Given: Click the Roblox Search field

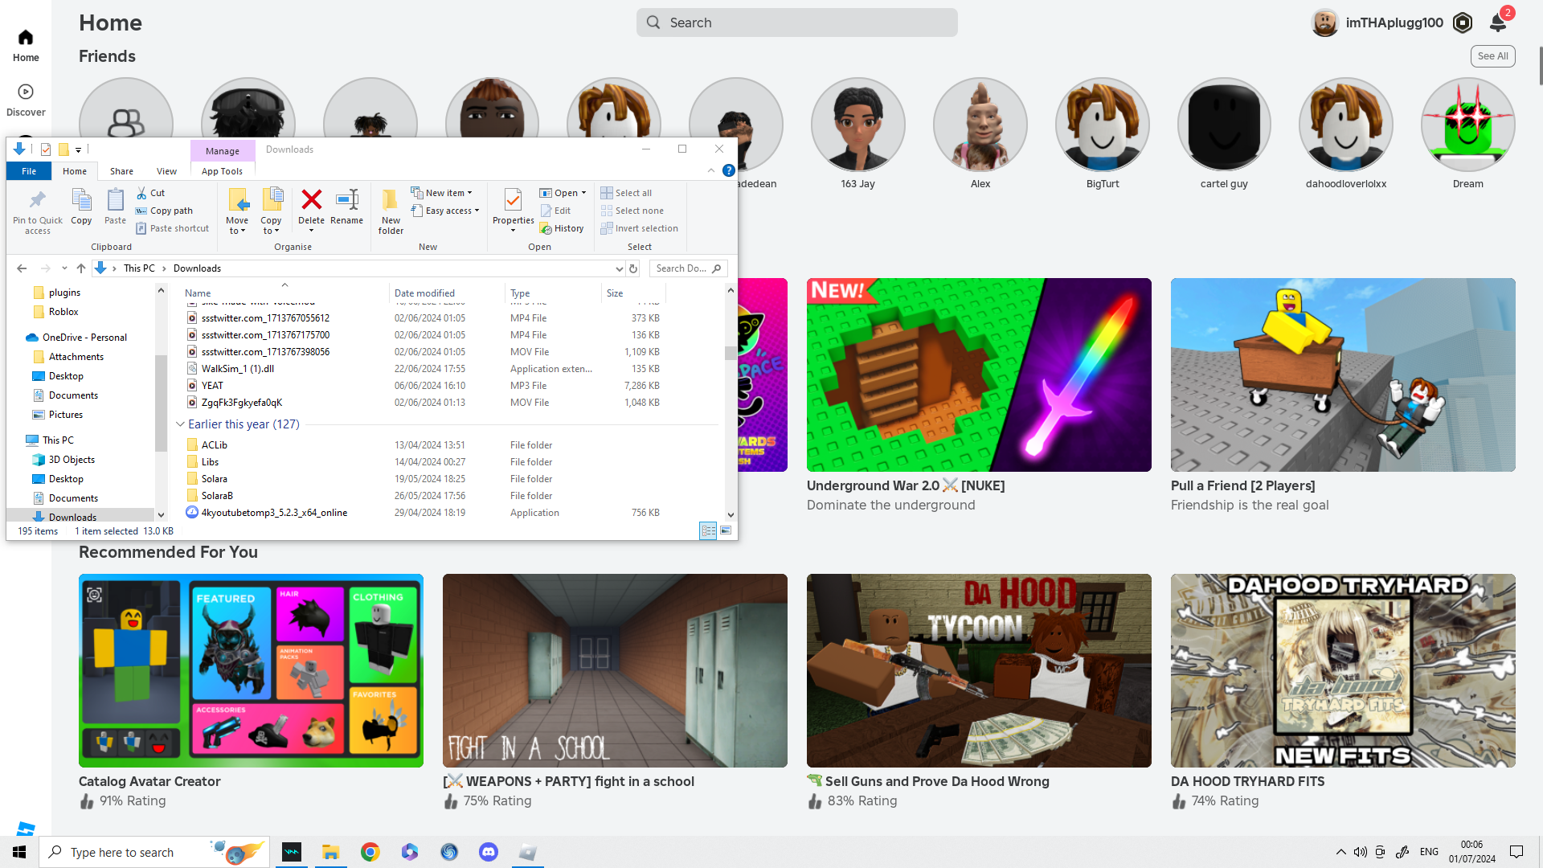Looking at the screenshot, I should 796,23.
